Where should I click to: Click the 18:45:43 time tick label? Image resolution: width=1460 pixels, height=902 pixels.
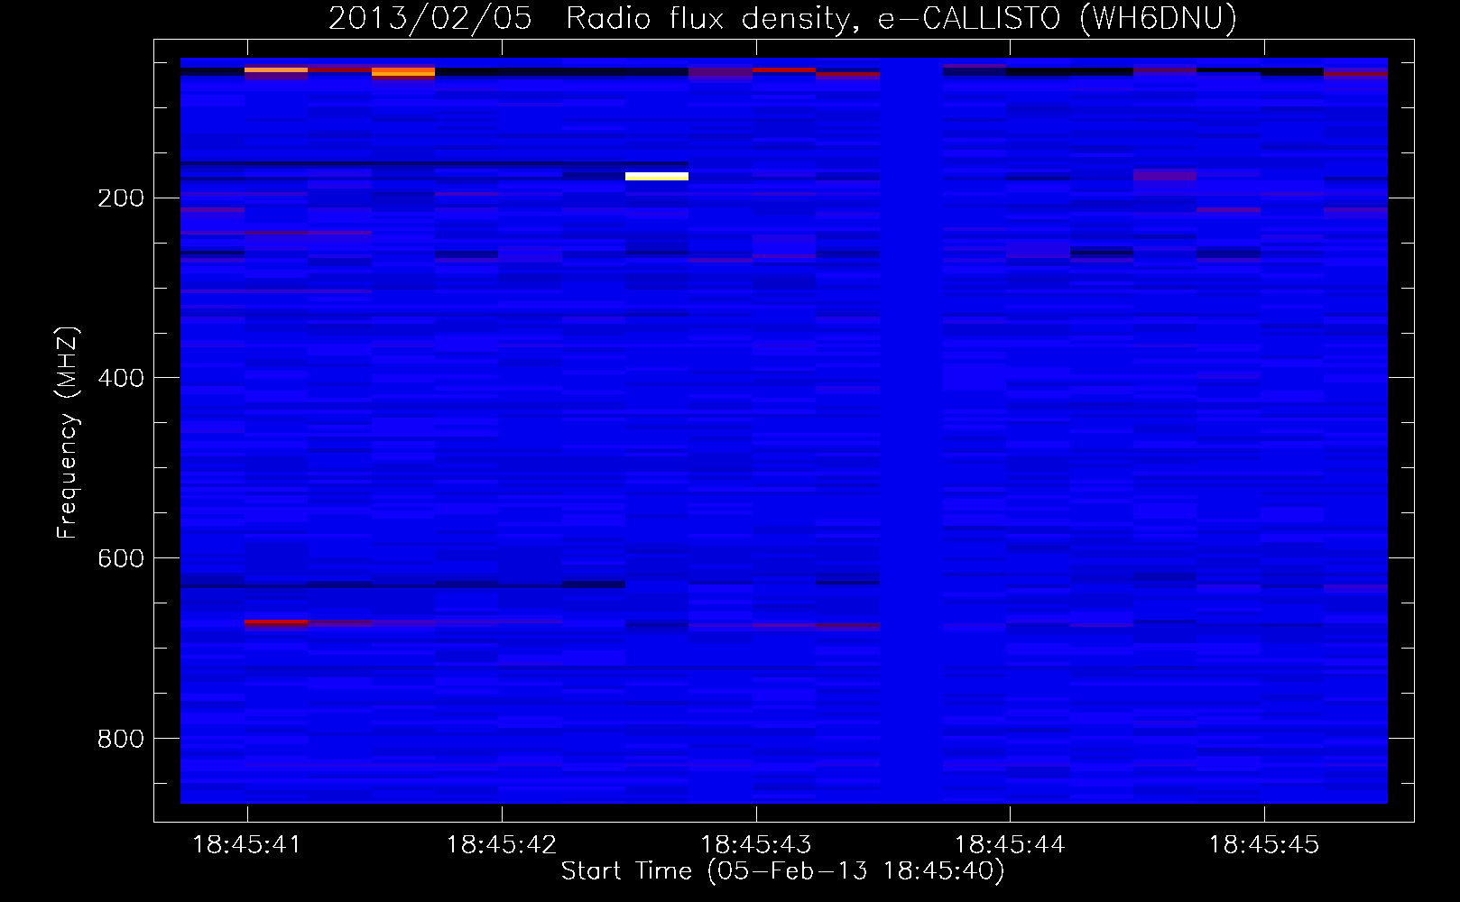click(755, 845)
